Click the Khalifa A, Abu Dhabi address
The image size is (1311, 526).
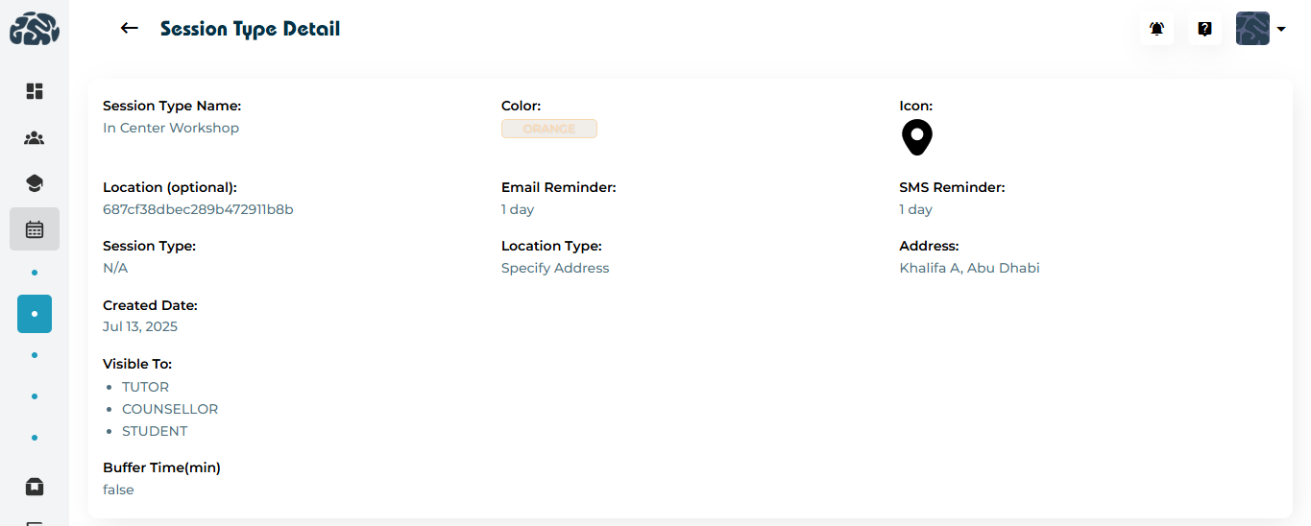tap(969, 268)
